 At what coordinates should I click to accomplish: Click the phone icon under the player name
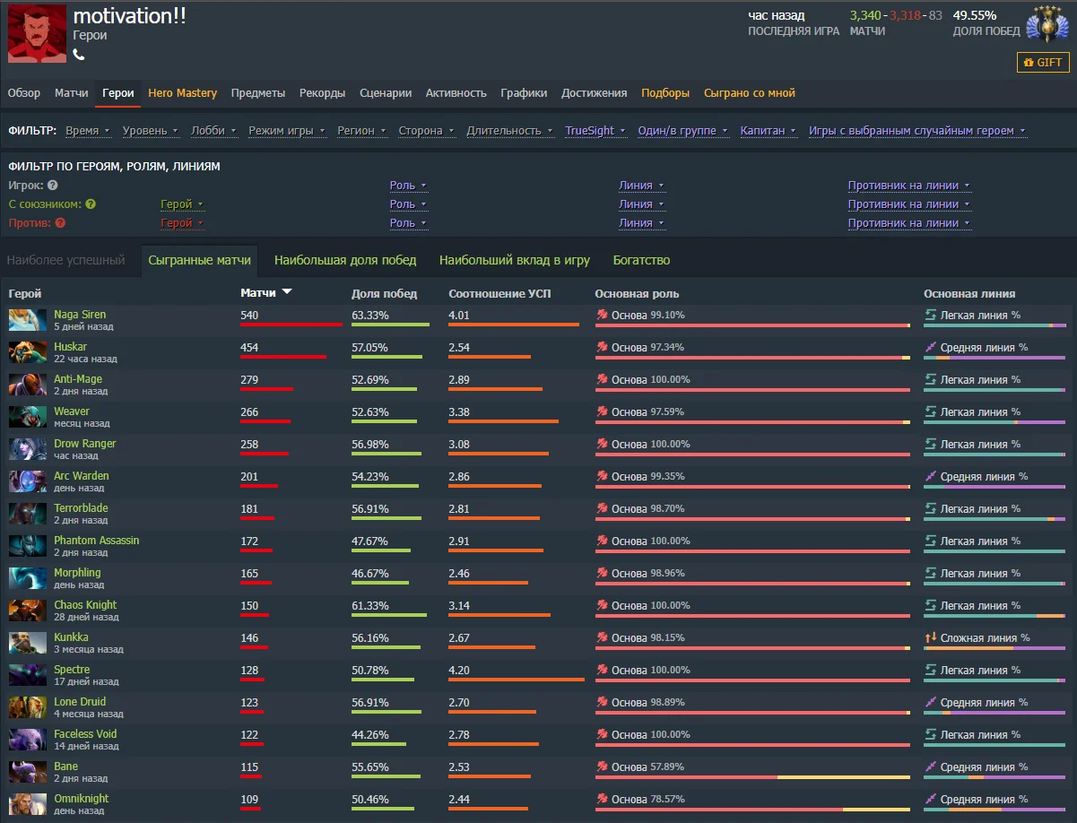(x=79, y=55)
